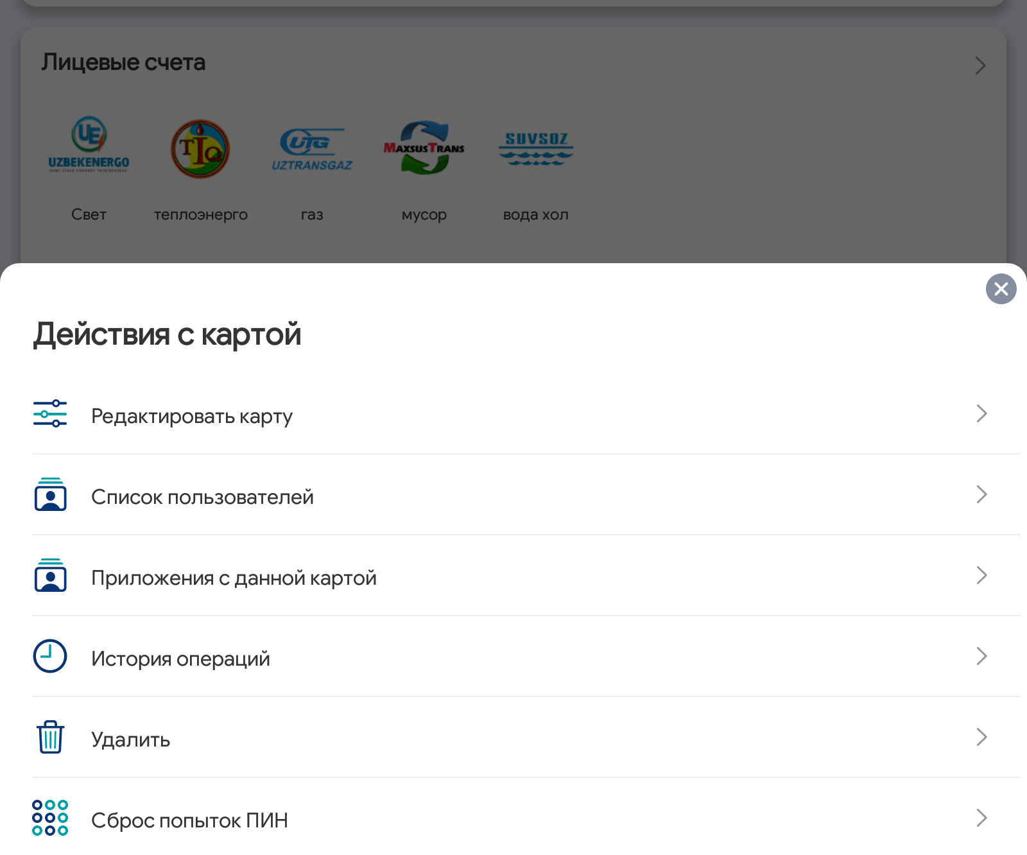Click chevron beside История операций
Image resolution: width=1027 pixels, height=855 pixels.
tap(981, 656)
